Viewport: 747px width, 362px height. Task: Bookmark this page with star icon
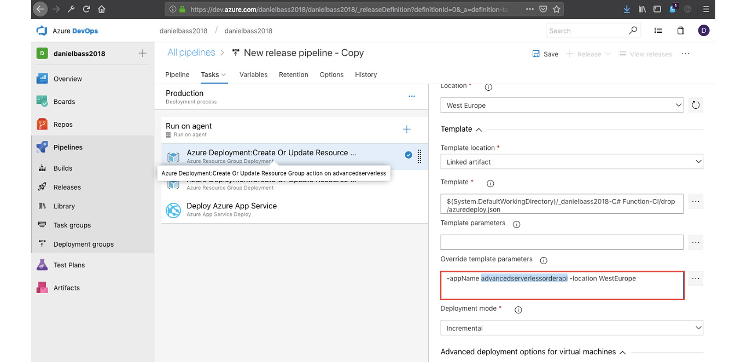tap(556, 9)
